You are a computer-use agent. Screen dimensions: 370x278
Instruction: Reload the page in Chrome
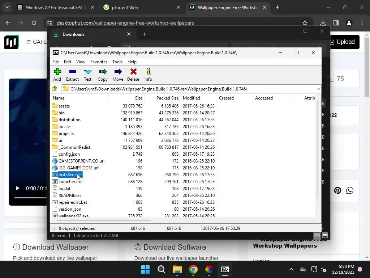coord(34,23)
